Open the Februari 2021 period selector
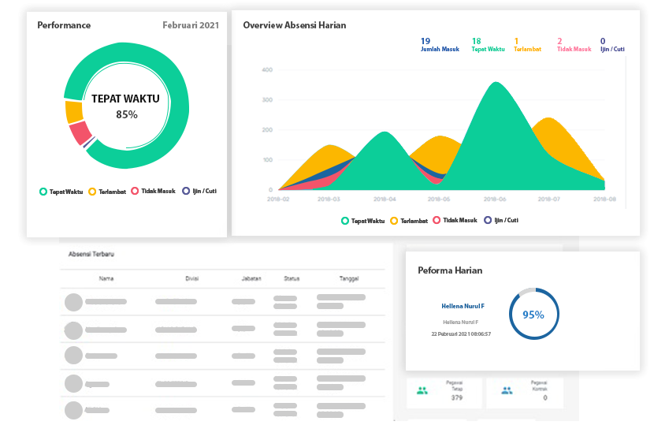This screenshot has width=654, height=425. pos(191,25)
